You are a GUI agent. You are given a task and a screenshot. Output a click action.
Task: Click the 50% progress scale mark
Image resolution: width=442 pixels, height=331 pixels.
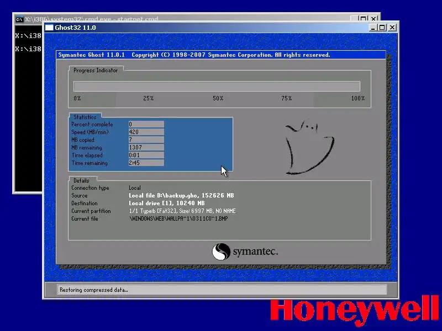pos(218,98)
